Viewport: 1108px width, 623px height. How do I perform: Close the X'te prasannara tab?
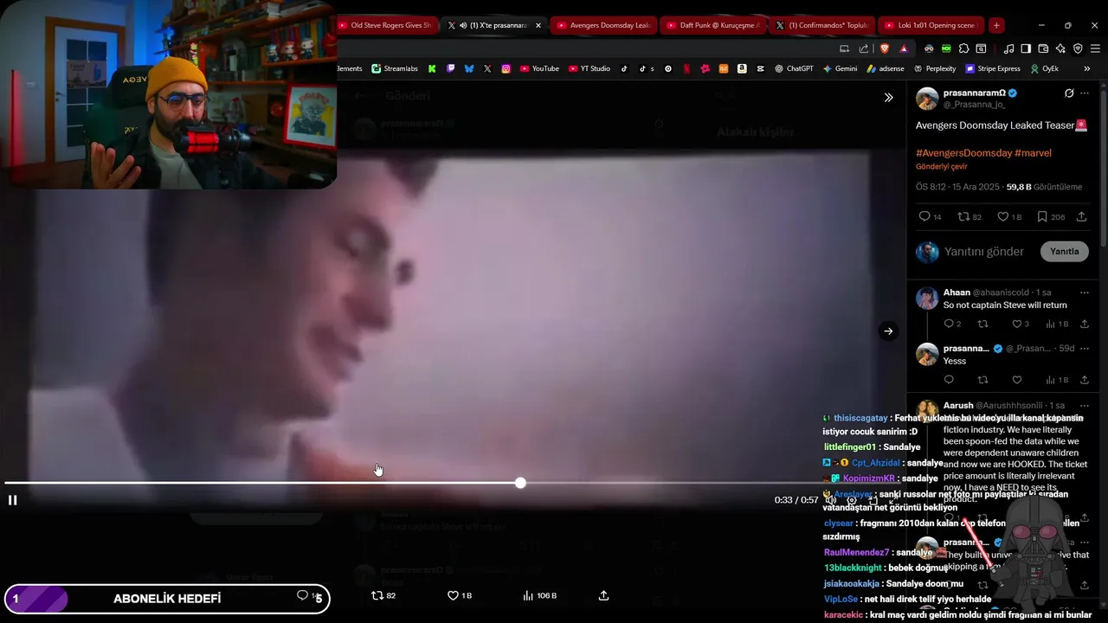click(538, 25)
